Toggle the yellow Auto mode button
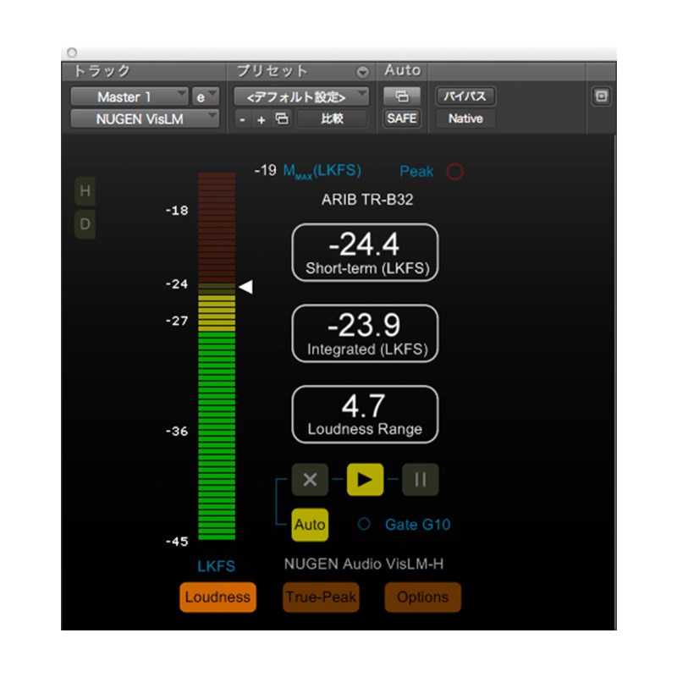677x677 pixels. [x=310, y=525]
